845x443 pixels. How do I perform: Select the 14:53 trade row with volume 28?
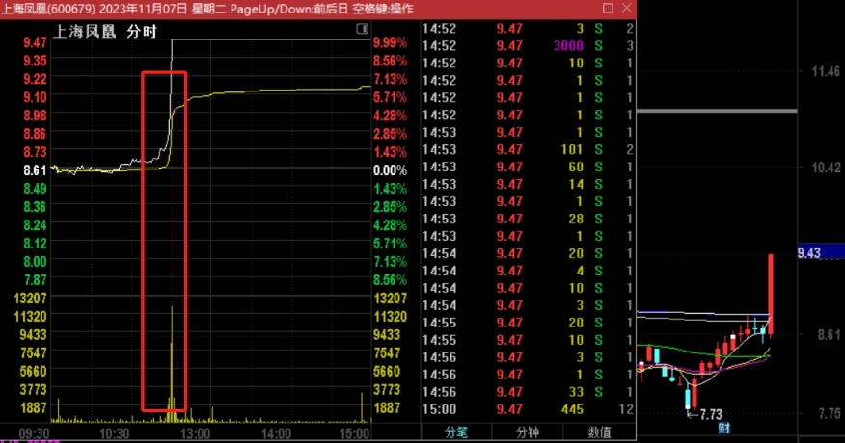click(x=528, y=219)
